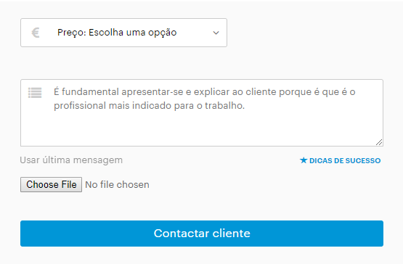
Task: Click the 'Contactar cliente' button
Action: [x=202, y=234]
